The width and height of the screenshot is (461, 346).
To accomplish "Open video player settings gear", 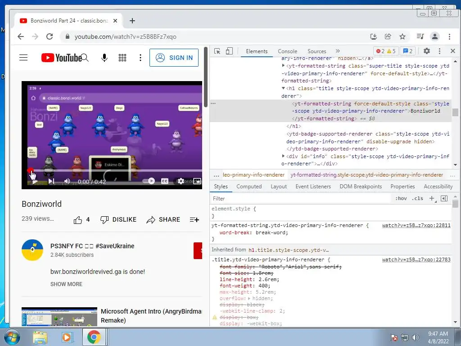I will [x=181, y=181].
